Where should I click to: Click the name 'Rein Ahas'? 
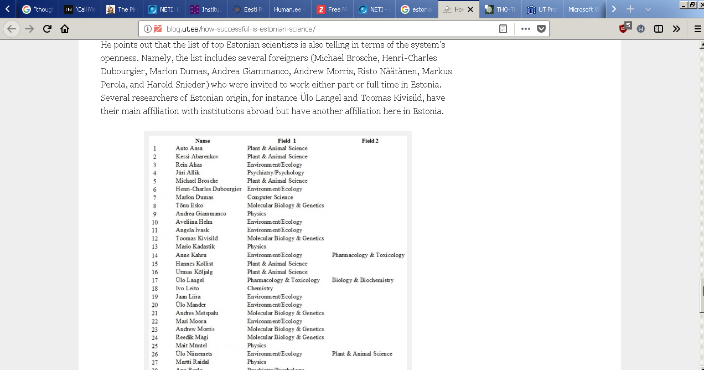click(189, 165)
